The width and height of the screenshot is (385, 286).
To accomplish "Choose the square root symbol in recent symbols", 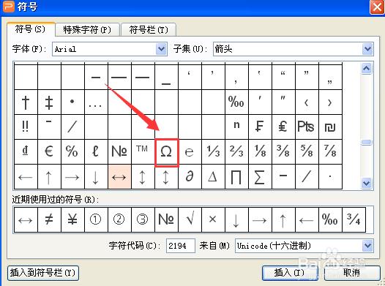I will [190, 219].
